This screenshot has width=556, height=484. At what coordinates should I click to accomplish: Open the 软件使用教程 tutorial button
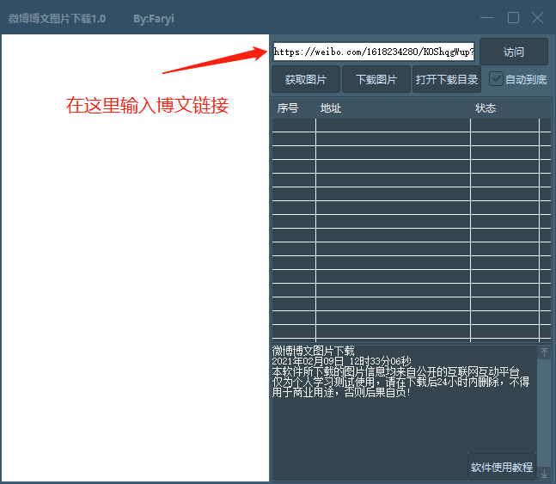502,467
